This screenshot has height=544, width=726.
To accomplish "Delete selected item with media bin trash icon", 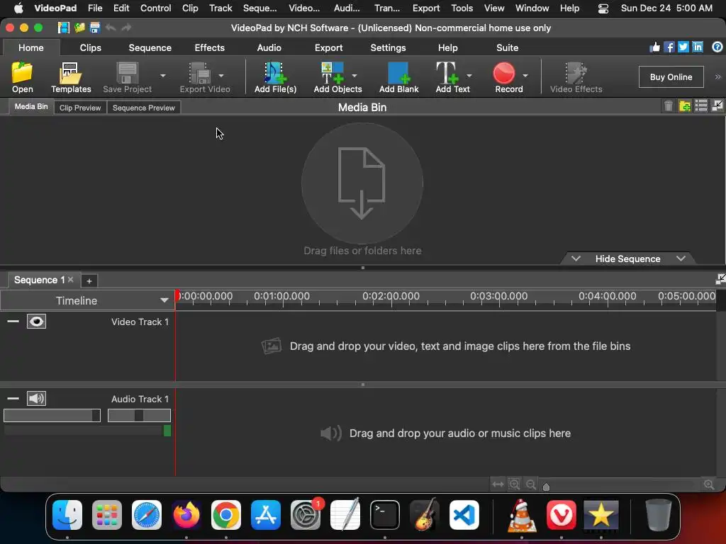I will pos(668,106).
